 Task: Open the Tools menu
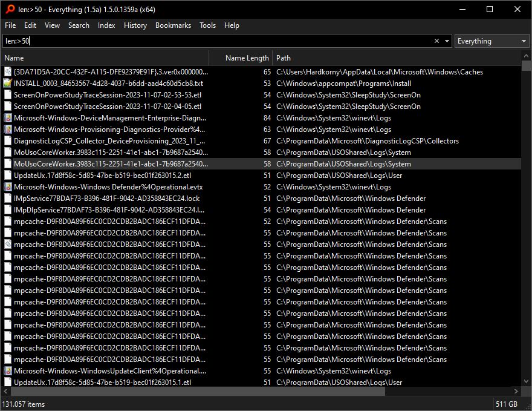[x=207, y=25]
